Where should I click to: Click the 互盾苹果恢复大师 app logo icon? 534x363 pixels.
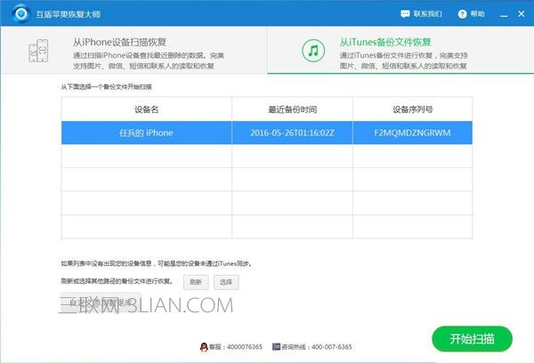pyautogui.click(x=20, y=13)
